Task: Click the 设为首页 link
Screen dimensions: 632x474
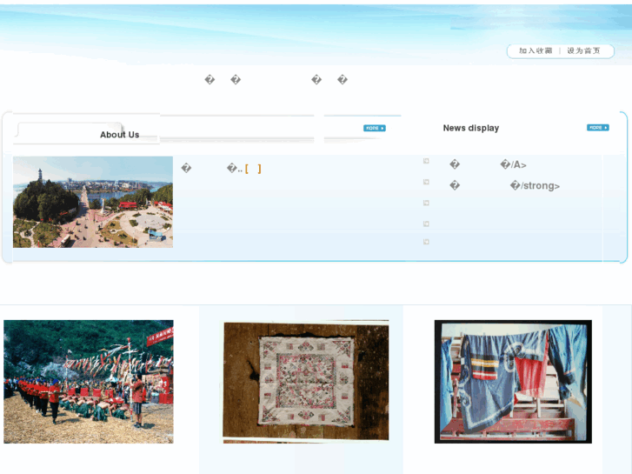Action: tap(583, 50)
